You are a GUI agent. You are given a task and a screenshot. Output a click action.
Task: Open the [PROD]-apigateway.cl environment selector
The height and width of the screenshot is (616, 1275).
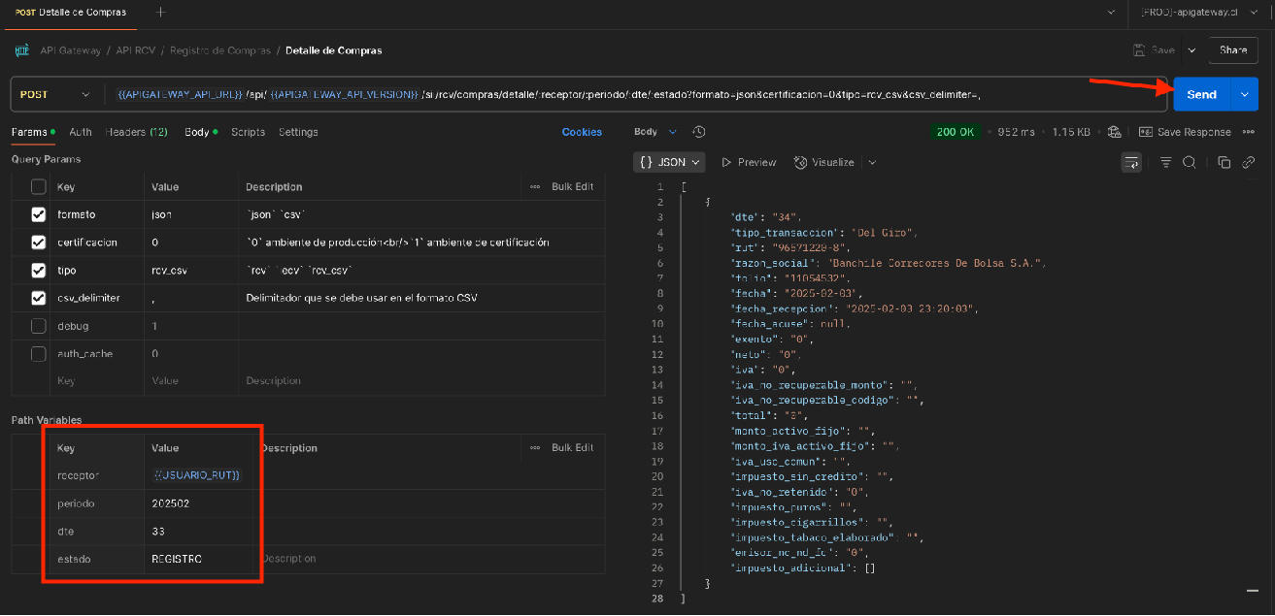[x=1200, y=12]
